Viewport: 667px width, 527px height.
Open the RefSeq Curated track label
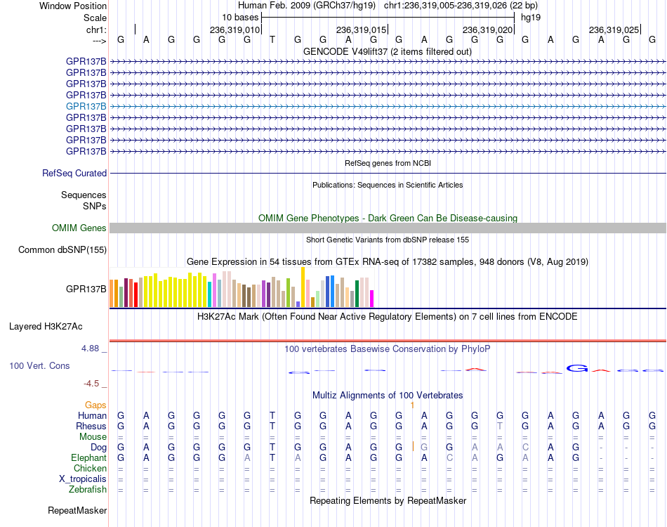74,174
